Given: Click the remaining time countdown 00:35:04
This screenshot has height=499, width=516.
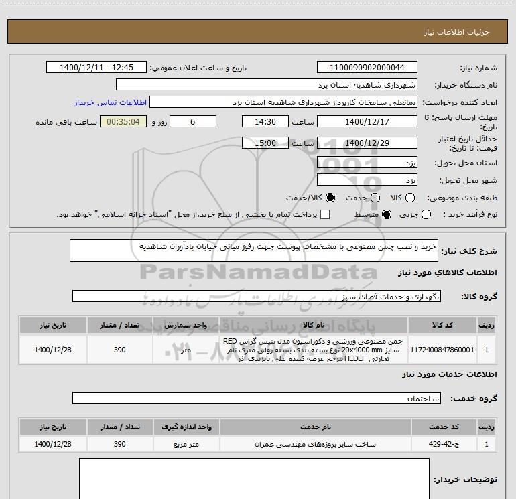Looking at the screenshot, I should (123, 121).
